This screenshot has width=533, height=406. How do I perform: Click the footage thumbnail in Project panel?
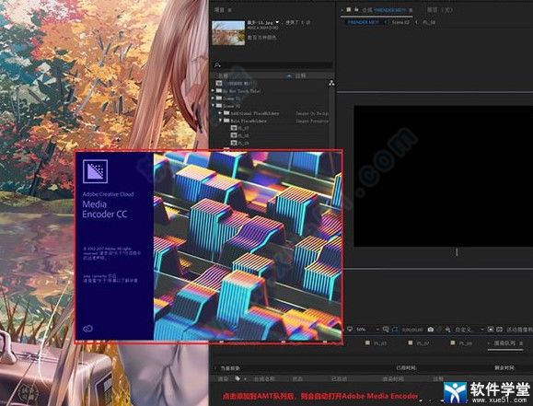click(x=228, y=33)
